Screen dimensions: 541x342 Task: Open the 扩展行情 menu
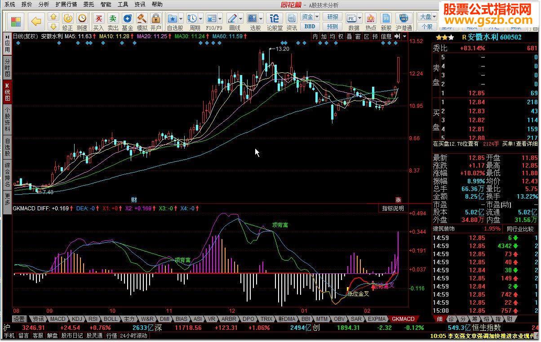click(66, 4)
